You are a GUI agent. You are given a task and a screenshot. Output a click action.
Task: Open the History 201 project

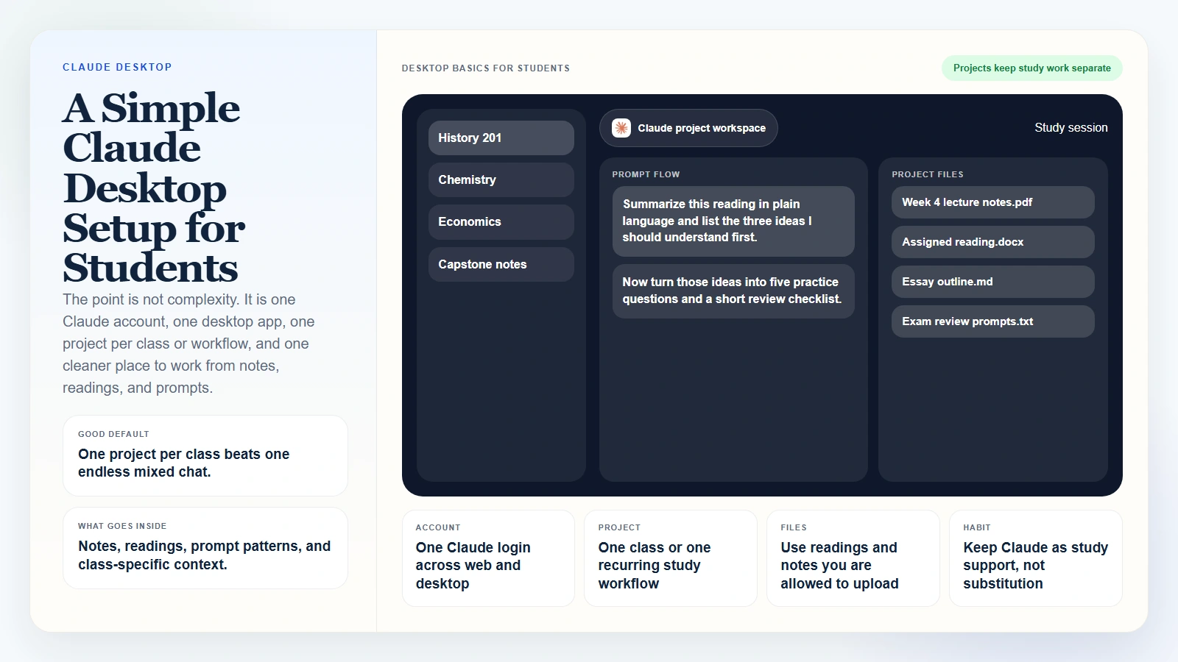click(501, 138)
